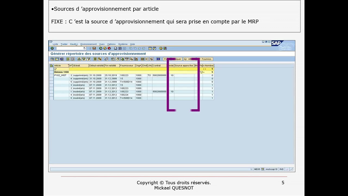348x196 pixels.
Task: Click the Subtotals icon
Action: coord(100,59)
